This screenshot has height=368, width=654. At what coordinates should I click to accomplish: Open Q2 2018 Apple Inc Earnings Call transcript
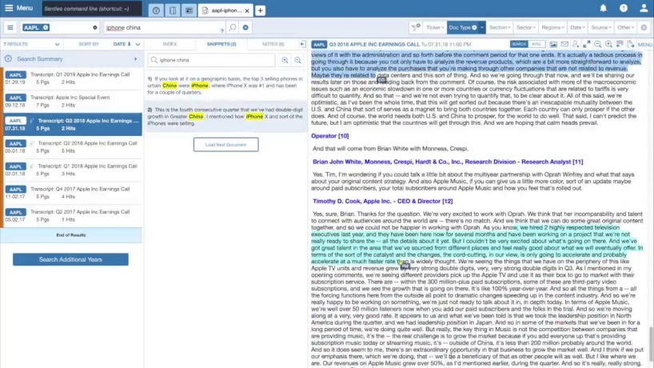point(72,147)
